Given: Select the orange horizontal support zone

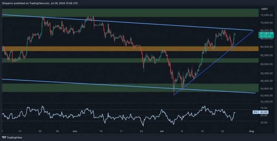Looking at the screenshot, I should coord(130,49).
